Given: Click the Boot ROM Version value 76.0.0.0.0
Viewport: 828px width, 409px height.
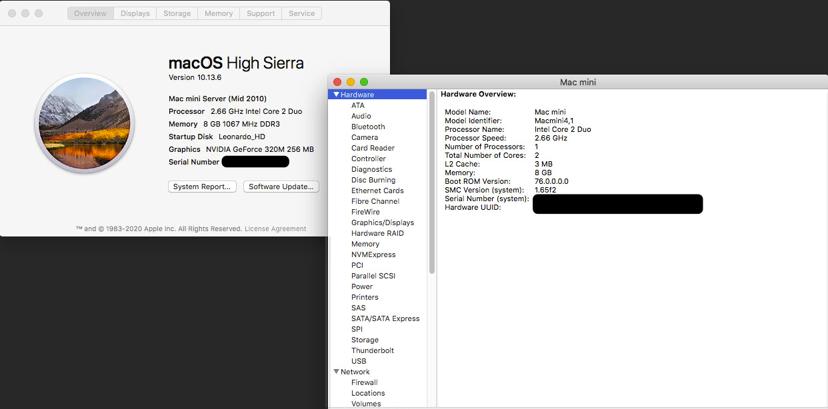Looking at the screenshot, I should [551, 181].
